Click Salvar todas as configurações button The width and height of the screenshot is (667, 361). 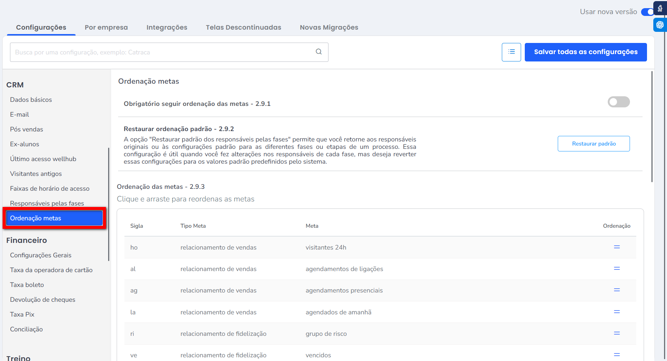click(x=586, y=52)
